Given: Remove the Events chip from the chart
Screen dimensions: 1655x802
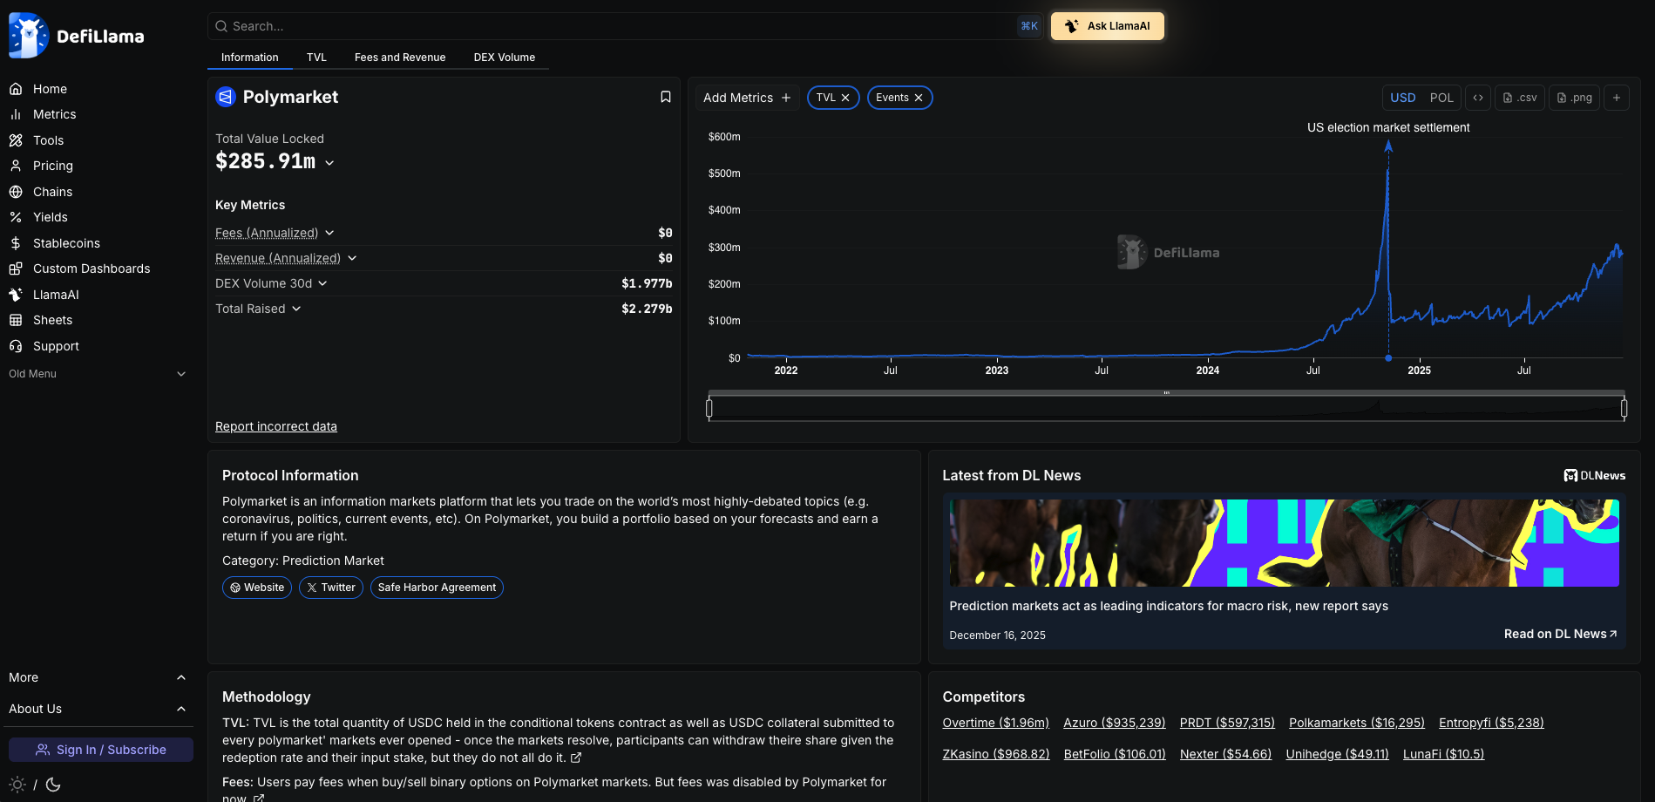Looking at the screenshot, I should (x=919, y=98).
